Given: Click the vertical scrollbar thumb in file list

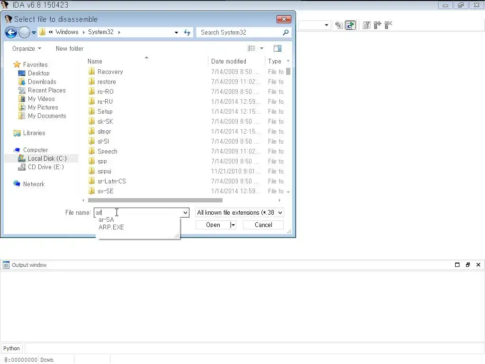Looking at the screenshot, I should pyautogui.click(x=288, y=72).
